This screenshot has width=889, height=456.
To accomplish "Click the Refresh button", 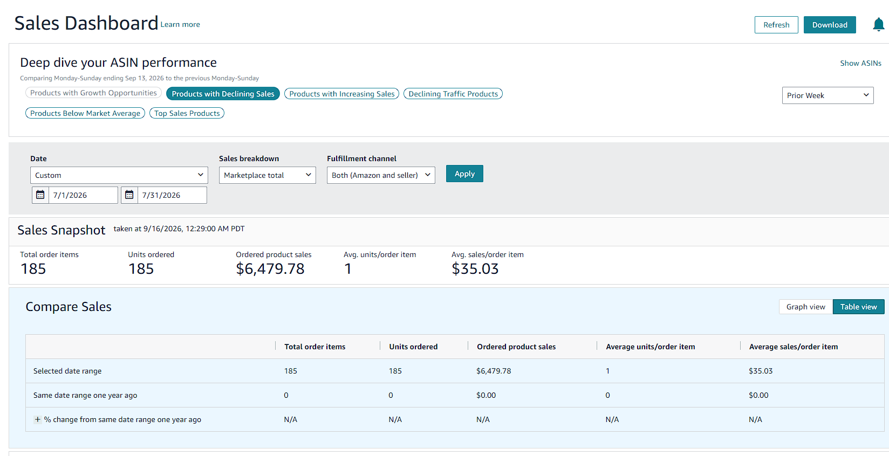I will click(776, 25).
